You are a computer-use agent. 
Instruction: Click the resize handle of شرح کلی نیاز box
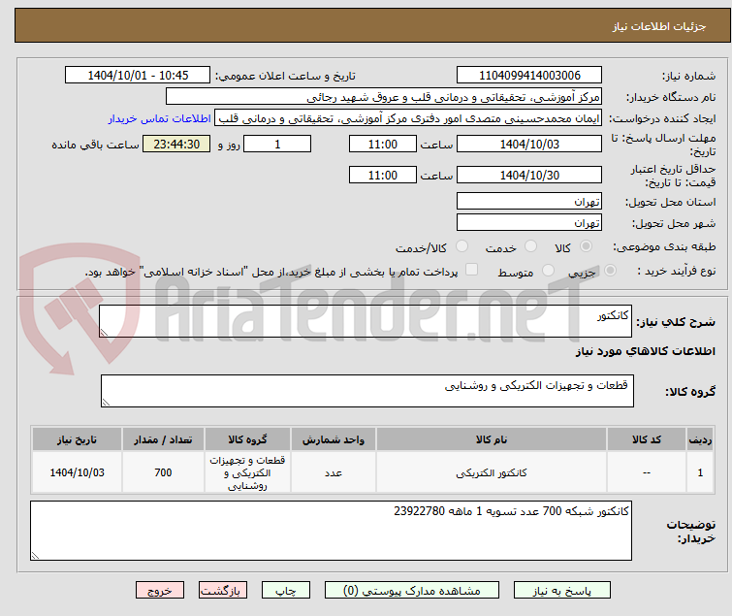point(104,333)
